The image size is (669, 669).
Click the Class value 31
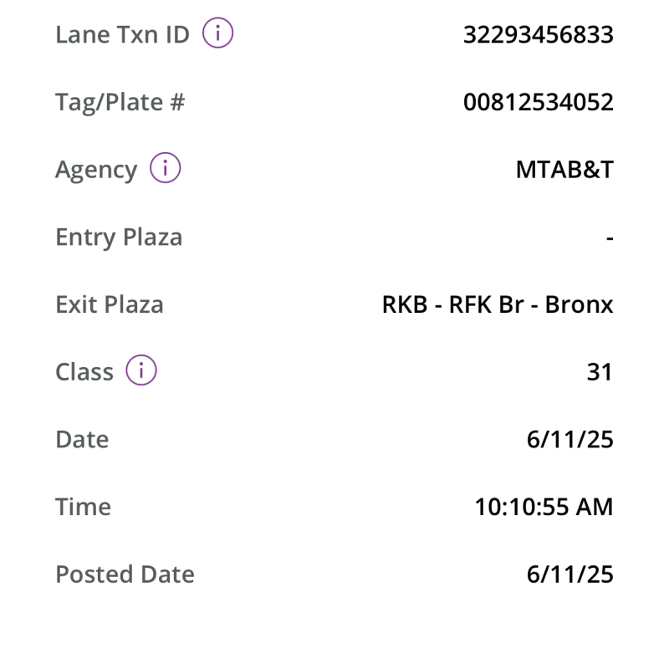(x=600, y=371)
